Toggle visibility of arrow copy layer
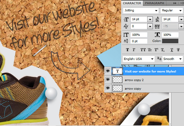The width and height of the screenshot is (184, 126). [x=108, y=88]
